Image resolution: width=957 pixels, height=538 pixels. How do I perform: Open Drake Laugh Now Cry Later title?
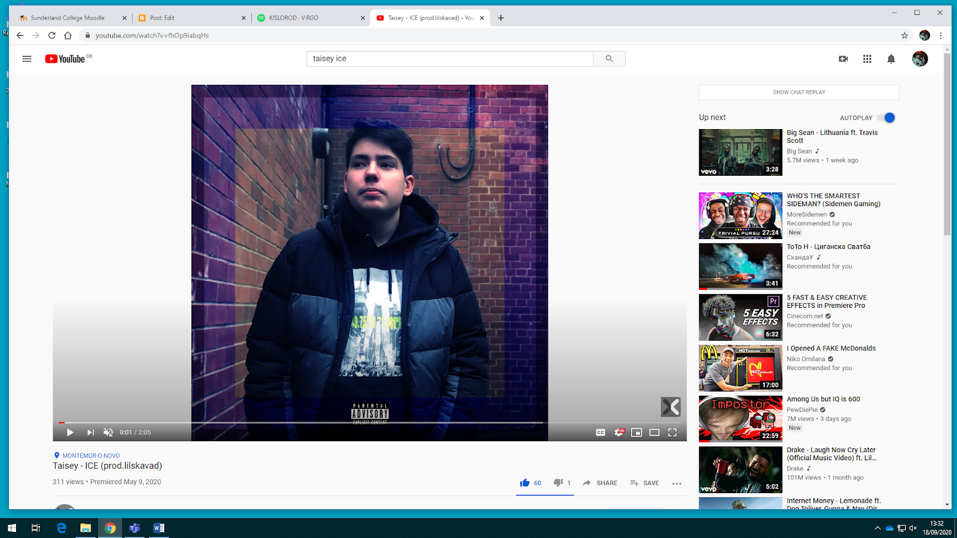click(x=831, y=454)
